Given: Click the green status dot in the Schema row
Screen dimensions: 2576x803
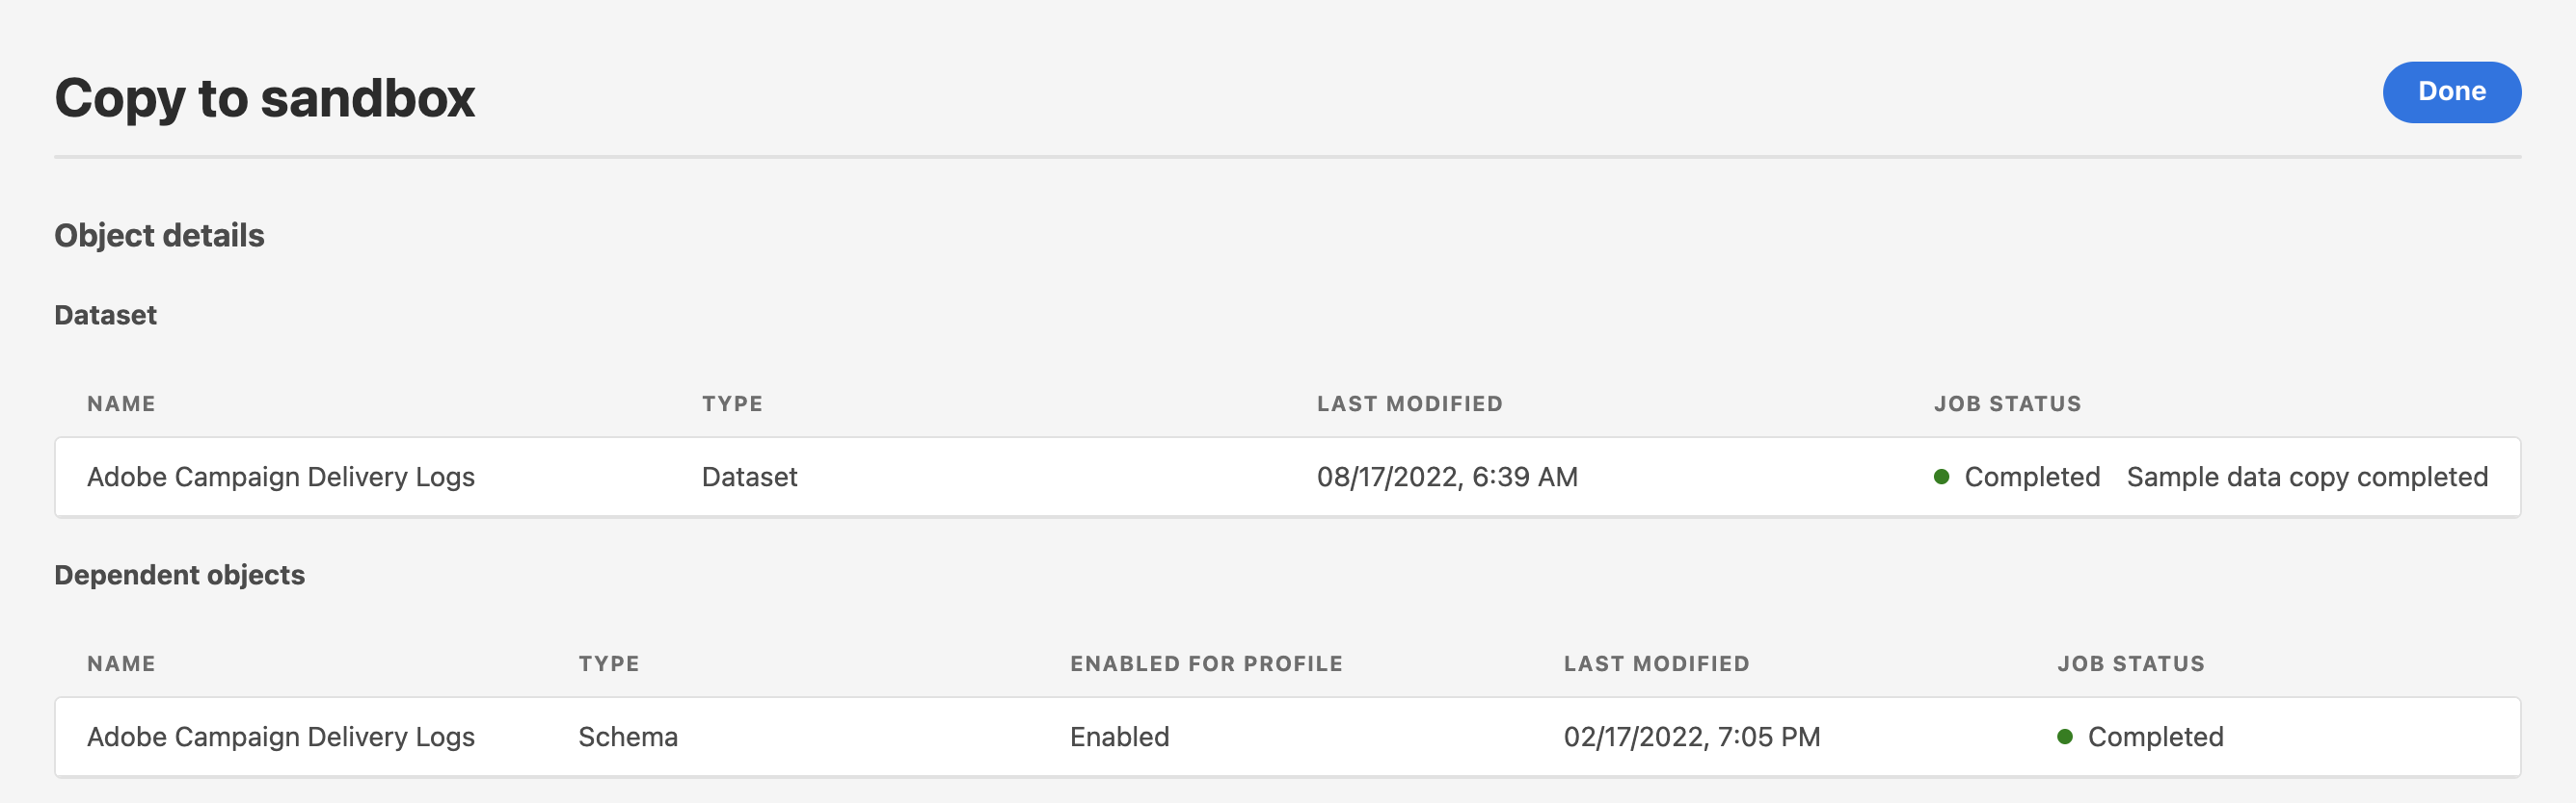Looking at the screenshot, I should point(2064,736).
